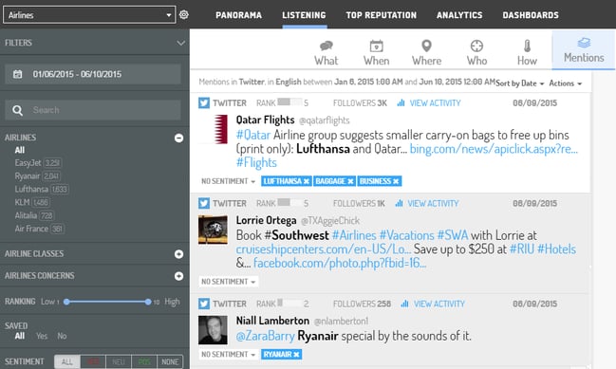This screenshot has height=369, width=616.
Task: Open the When calendar view
Action: [x=377, y=52]
